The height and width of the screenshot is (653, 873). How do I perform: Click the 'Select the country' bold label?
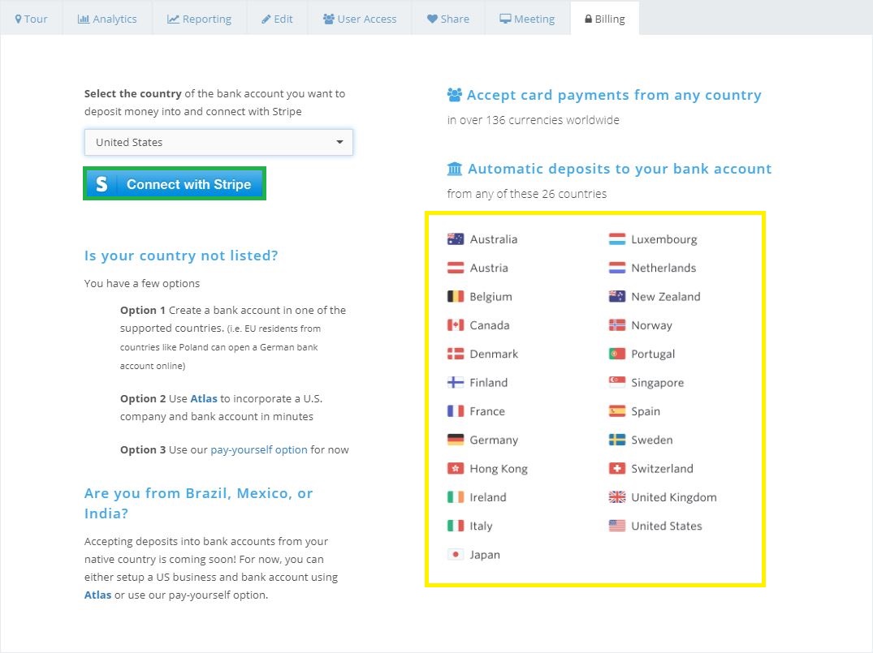[133, 93]
